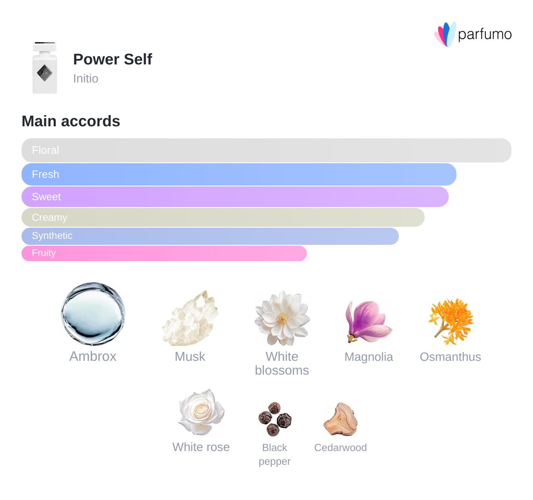Select the orange Osmanthus icon

click(450, 321)
